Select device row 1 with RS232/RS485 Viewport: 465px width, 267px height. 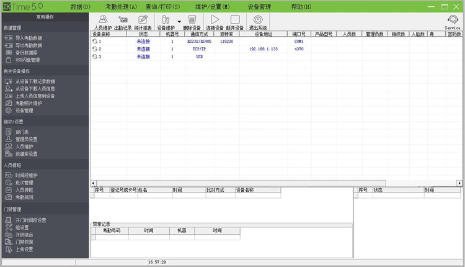coord(276,41)
